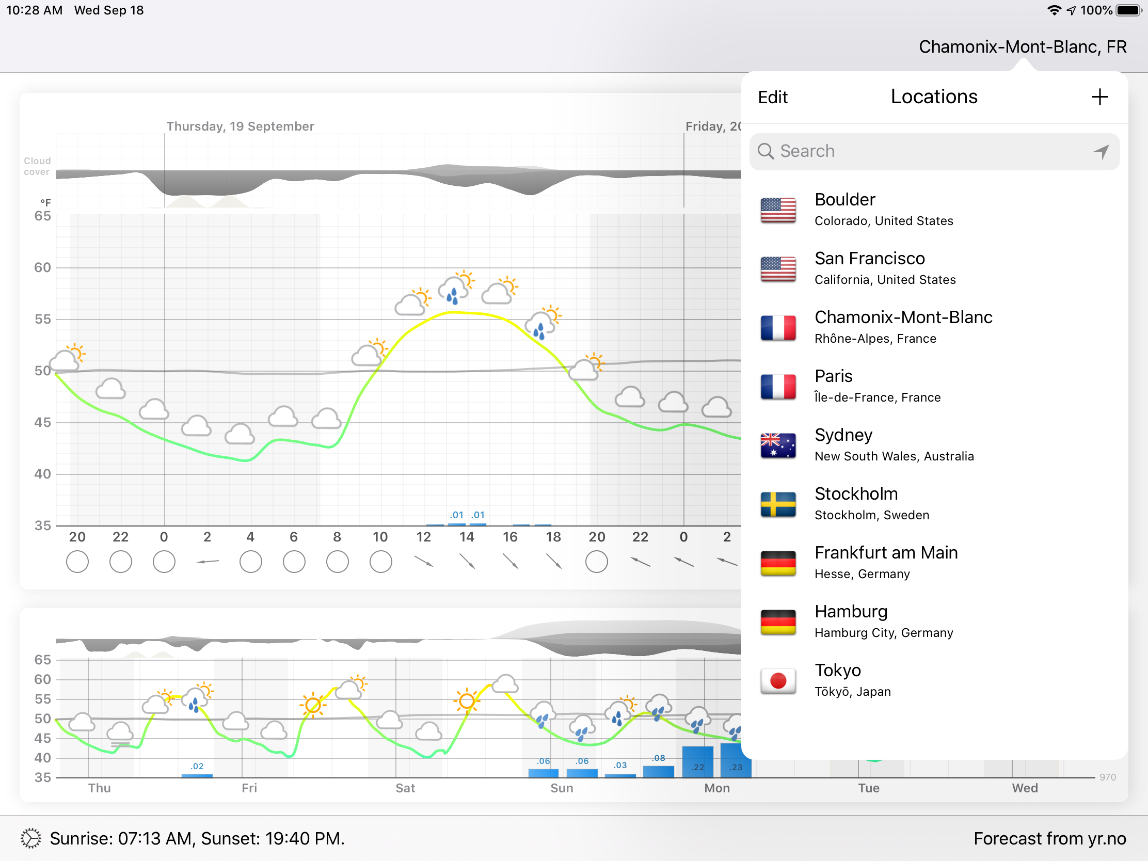Click the Boulder US flag icon
Screen dimensions: 1148x861
(x=778, y=210)
